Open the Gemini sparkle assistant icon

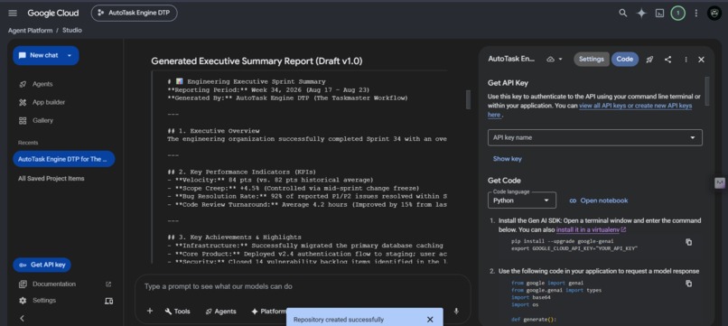click(x=641, y=13)
